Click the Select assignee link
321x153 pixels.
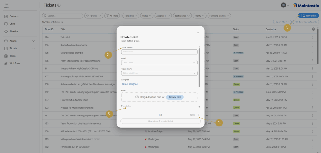pyautogui.click(x=130, y=84)
